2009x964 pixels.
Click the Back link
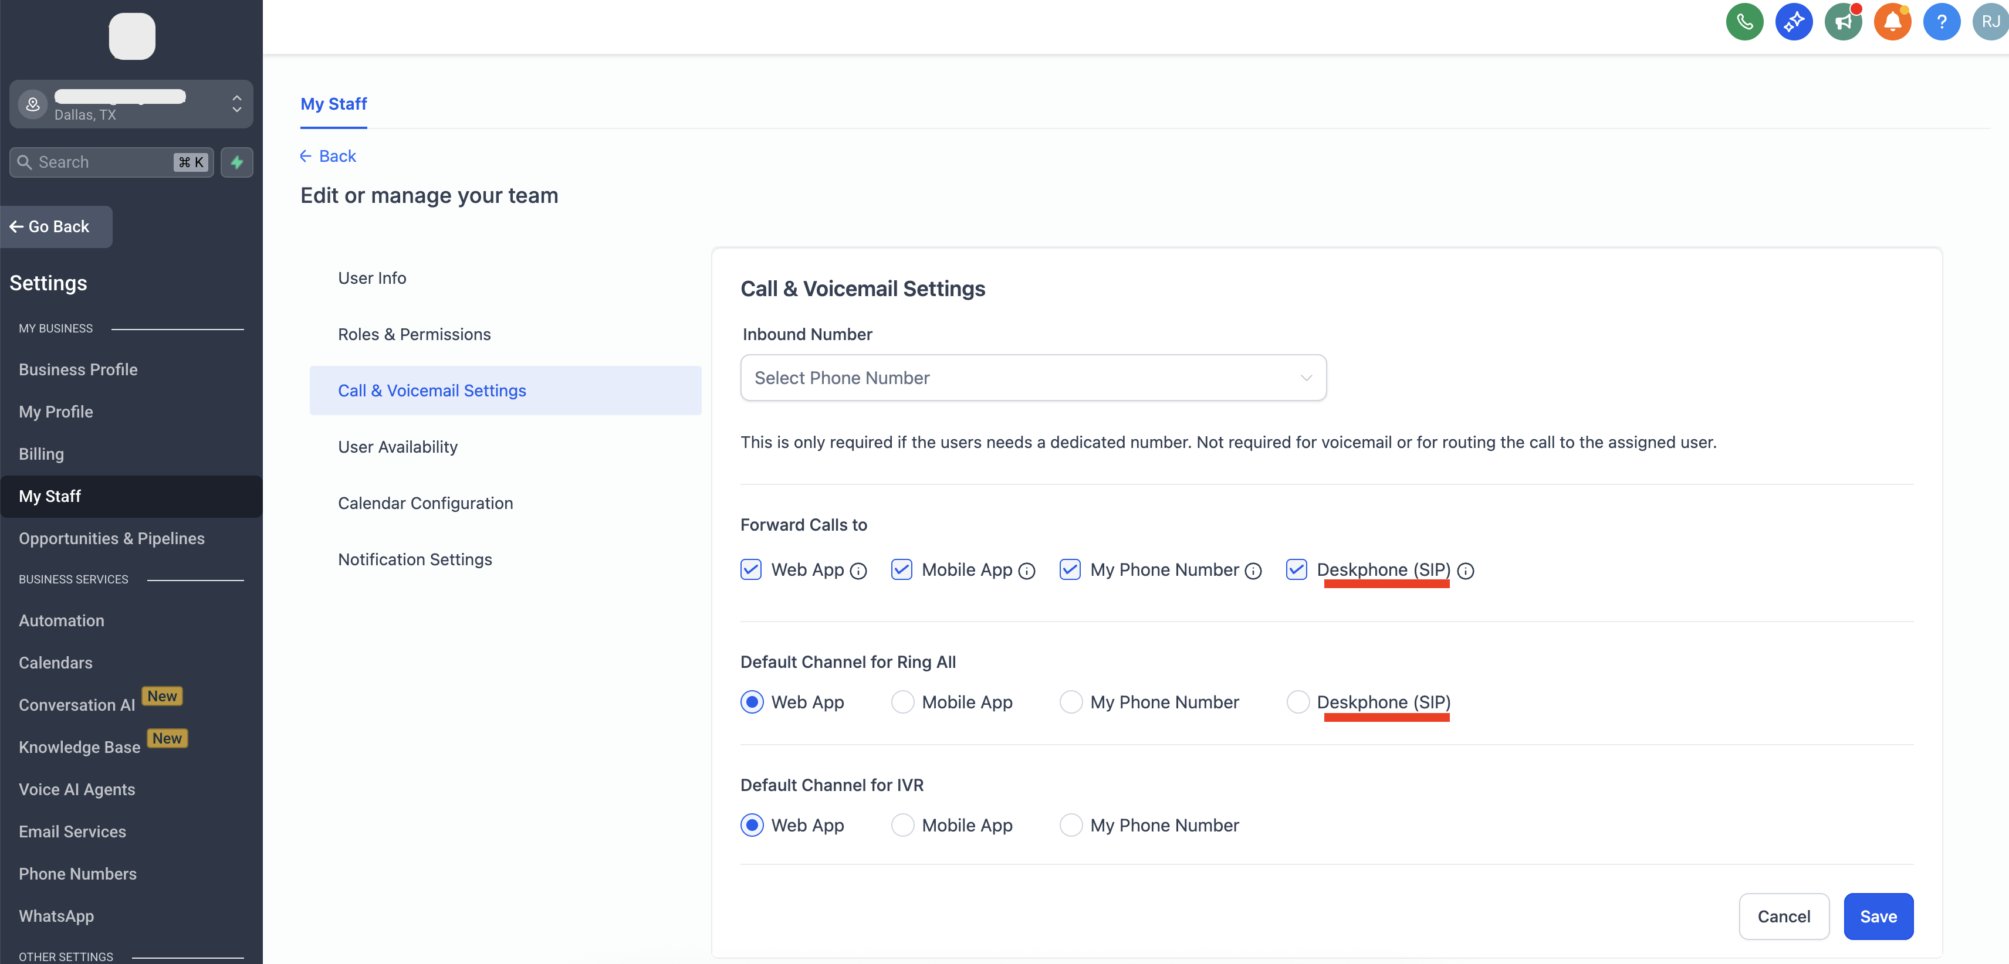tap(329, 157)
